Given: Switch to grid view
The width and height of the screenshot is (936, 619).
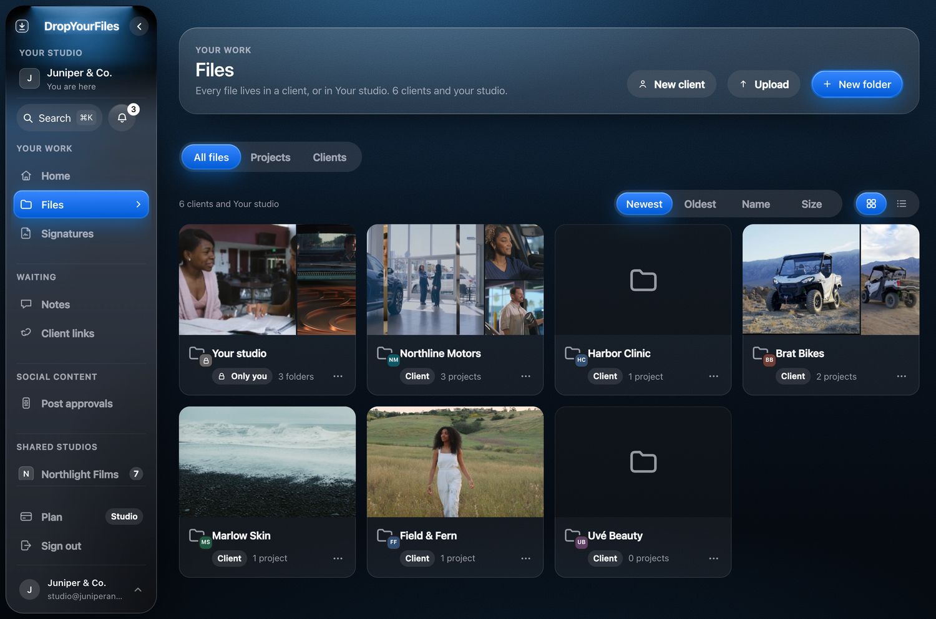Looking at the screenshot, I should click(x=871, y=204).
